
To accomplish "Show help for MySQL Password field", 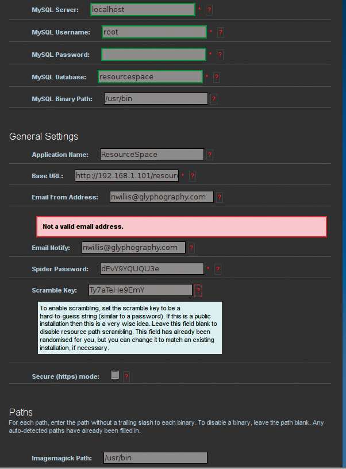I will coord(220,55).
